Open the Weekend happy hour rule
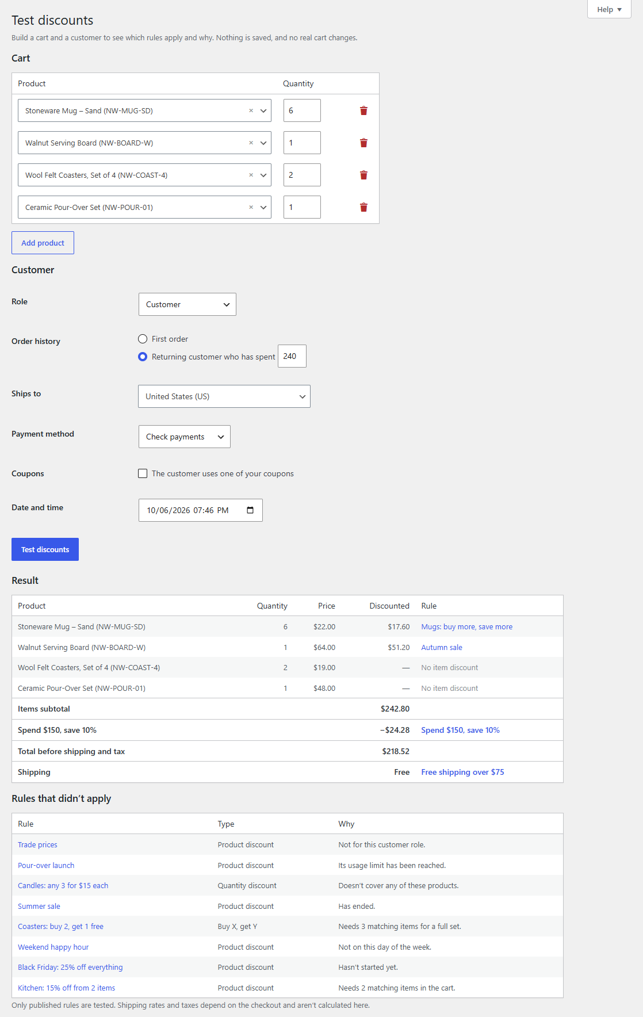Image resolution: width=643 pixels, height=1017 pixels. (x=53, y=947)
